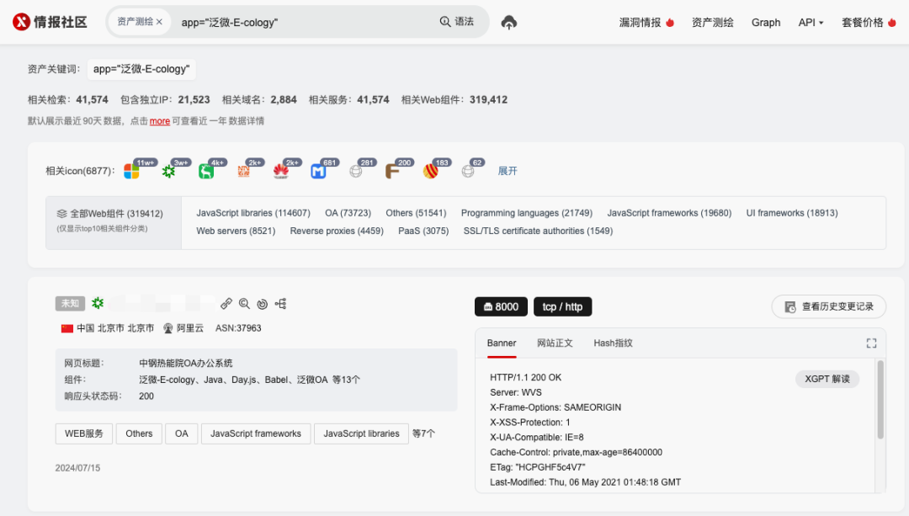This screenshot has height=516, width=909.
Task: Click the China flag icon
Action: [x=67, y=328]
